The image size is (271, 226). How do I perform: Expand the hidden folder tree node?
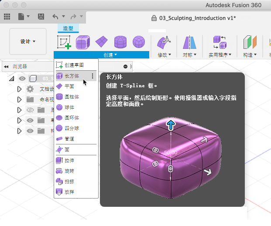19,110
